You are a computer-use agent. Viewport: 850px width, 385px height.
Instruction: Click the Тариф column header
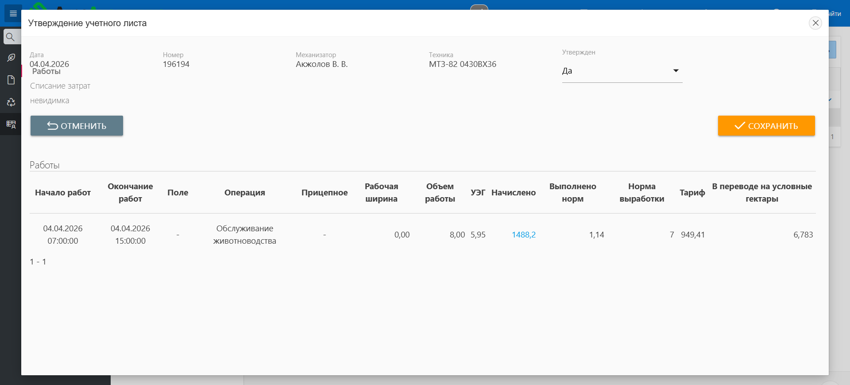692,193
